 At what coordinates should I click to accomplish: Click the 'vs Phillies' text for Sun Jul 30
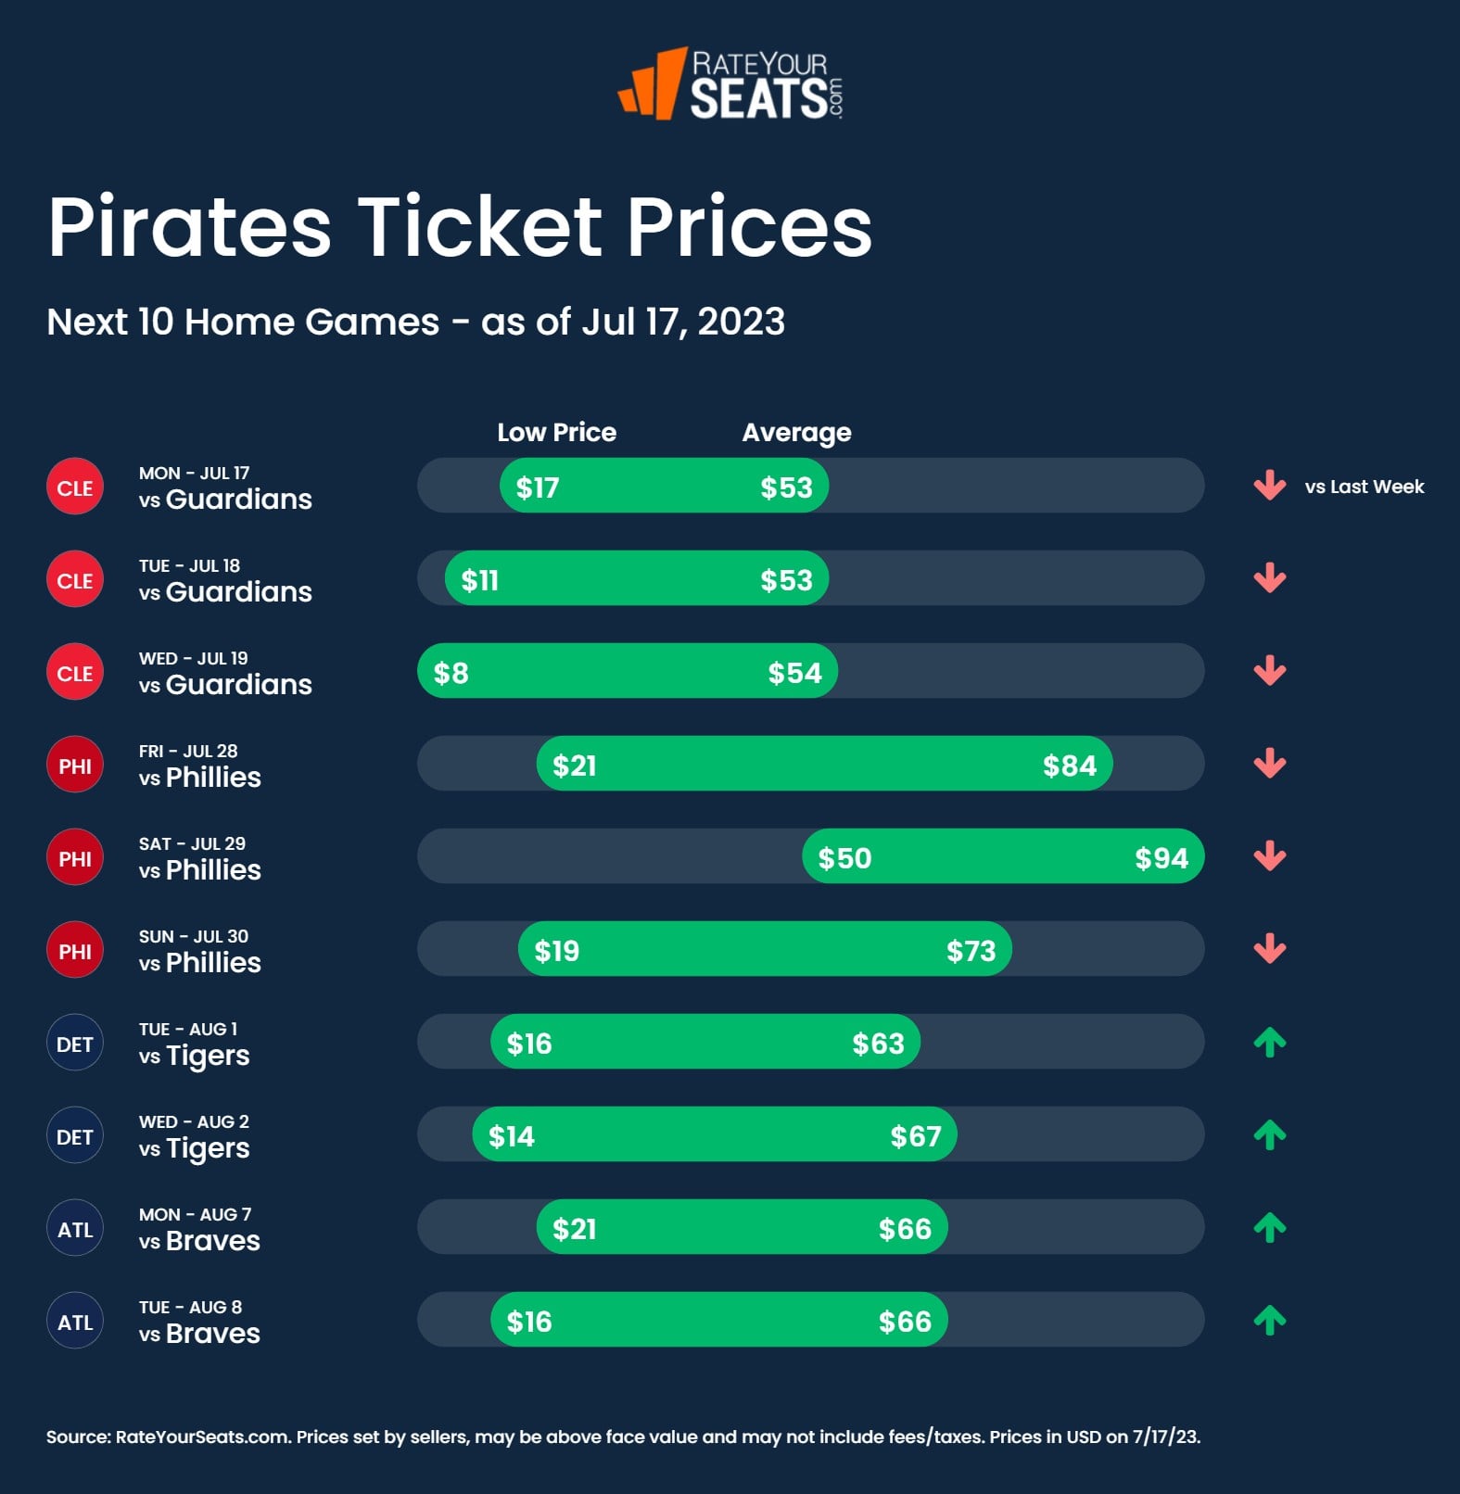click(200, 962)
